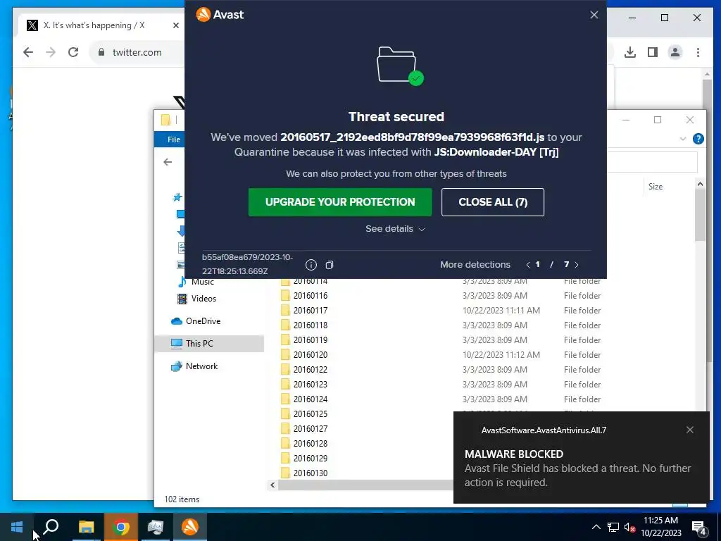Expand See details in Avast popup
The height and width of the screenshot is (541, 721).
click(395, 229)
